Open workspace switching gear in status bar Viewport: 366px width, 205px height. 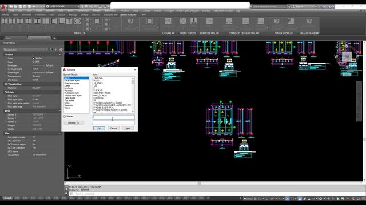click(320, 199)
